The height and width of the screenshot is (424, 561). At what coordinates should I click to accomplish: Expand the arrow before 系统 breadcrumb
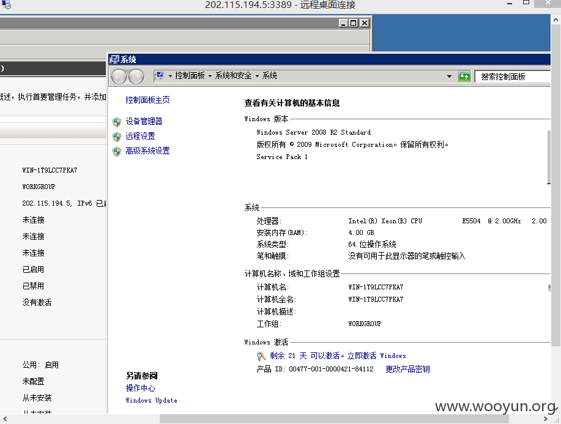point(257,76)
